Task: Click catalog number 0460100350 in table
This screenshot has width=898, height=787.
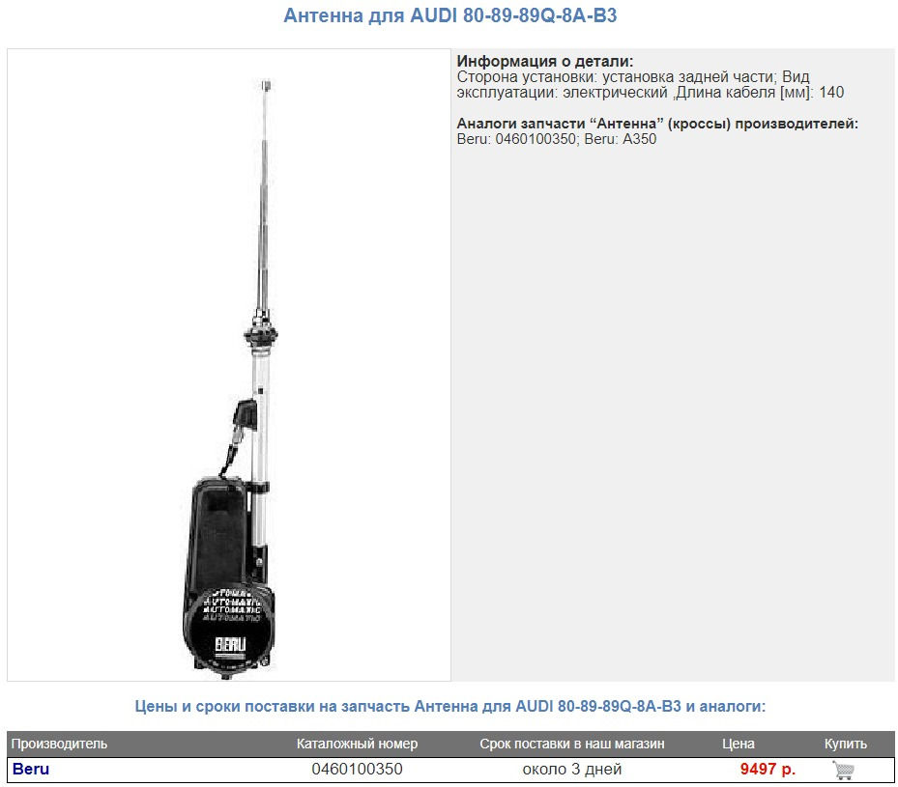Action: point(357,770)
